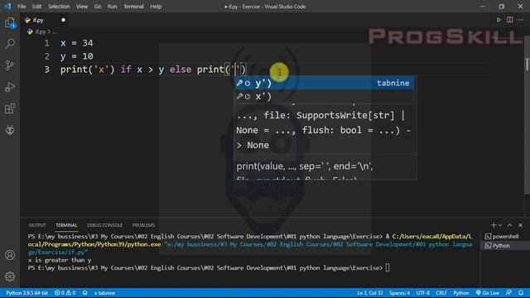
Task: Split the editor to the right
Action: [x=510, y=20]
